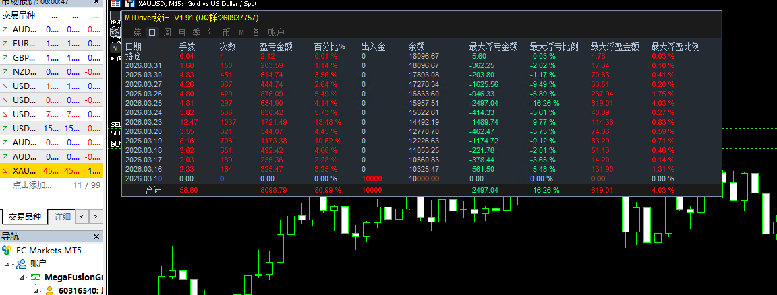The width and height of the screenshot is (777, 295).
Task: Select the 周 tab in MTDriver statistics
Action: (166, 32)
